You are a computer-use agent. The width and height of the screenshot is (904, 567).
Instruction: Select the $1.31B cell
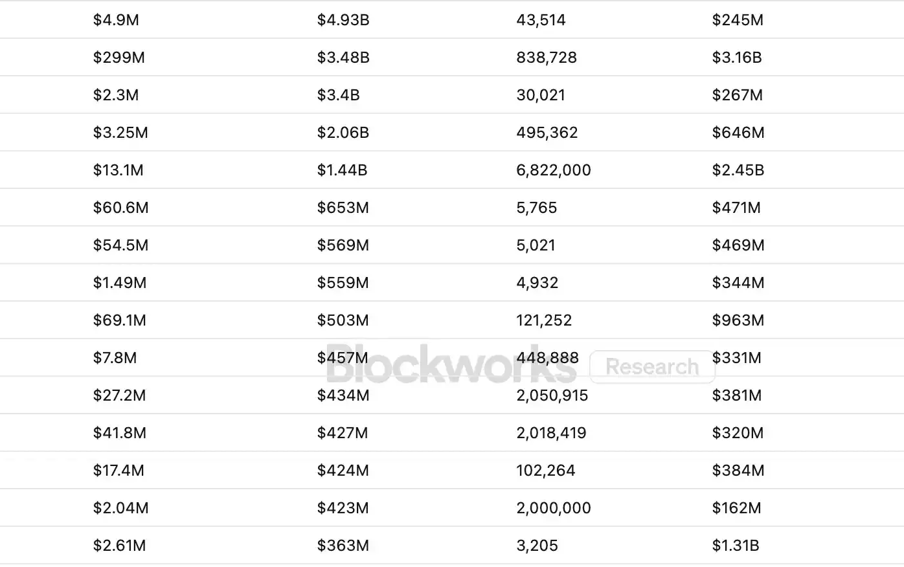(x=736, y=546)
